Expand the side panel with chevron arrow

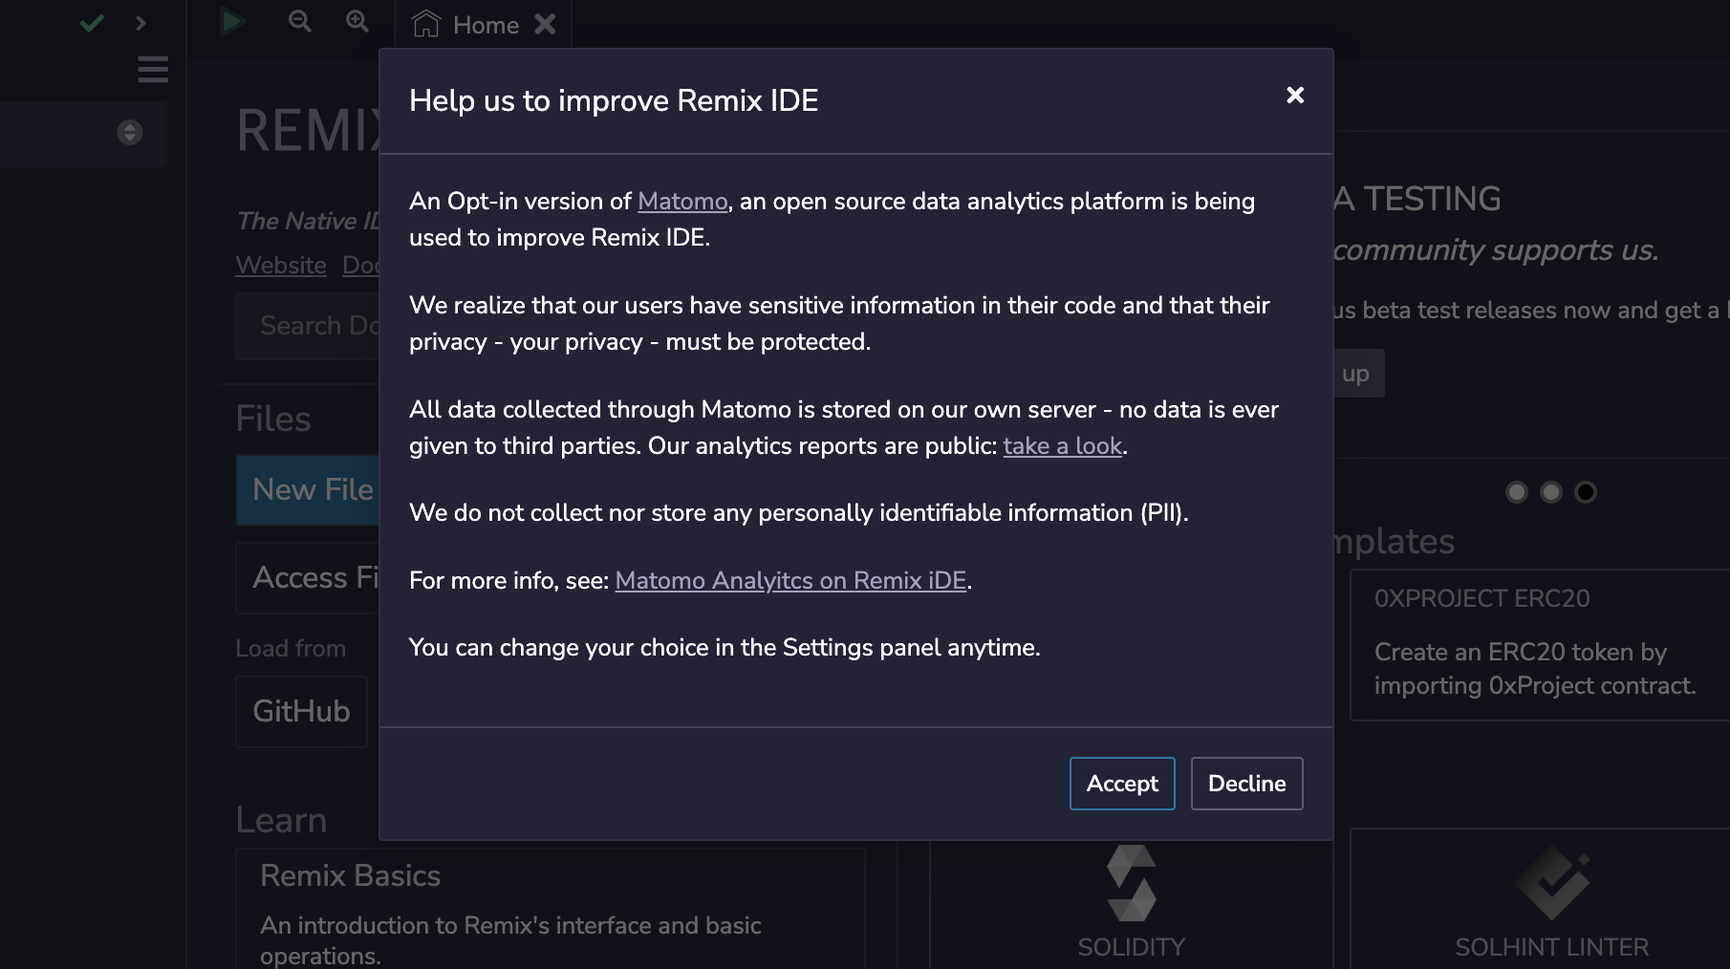point(141,23)
